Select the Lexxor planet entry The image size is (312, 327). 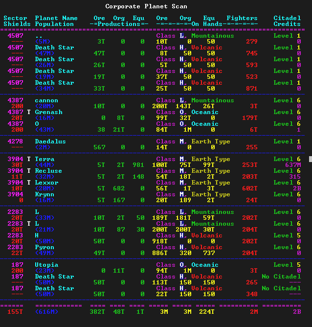[x=46, y=183]
